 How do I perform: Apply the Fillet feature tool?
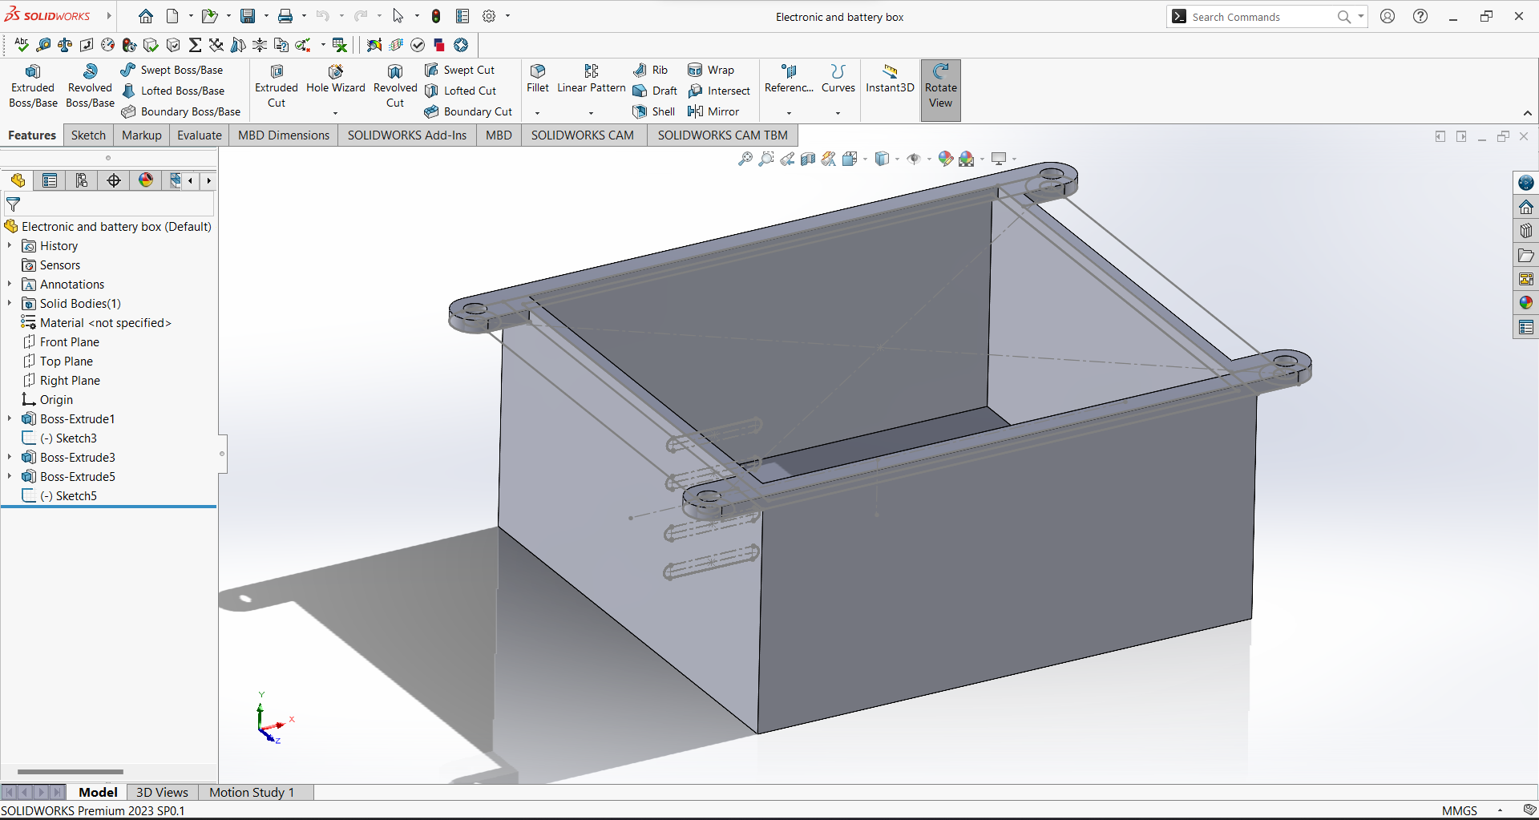tap(537, 79)
